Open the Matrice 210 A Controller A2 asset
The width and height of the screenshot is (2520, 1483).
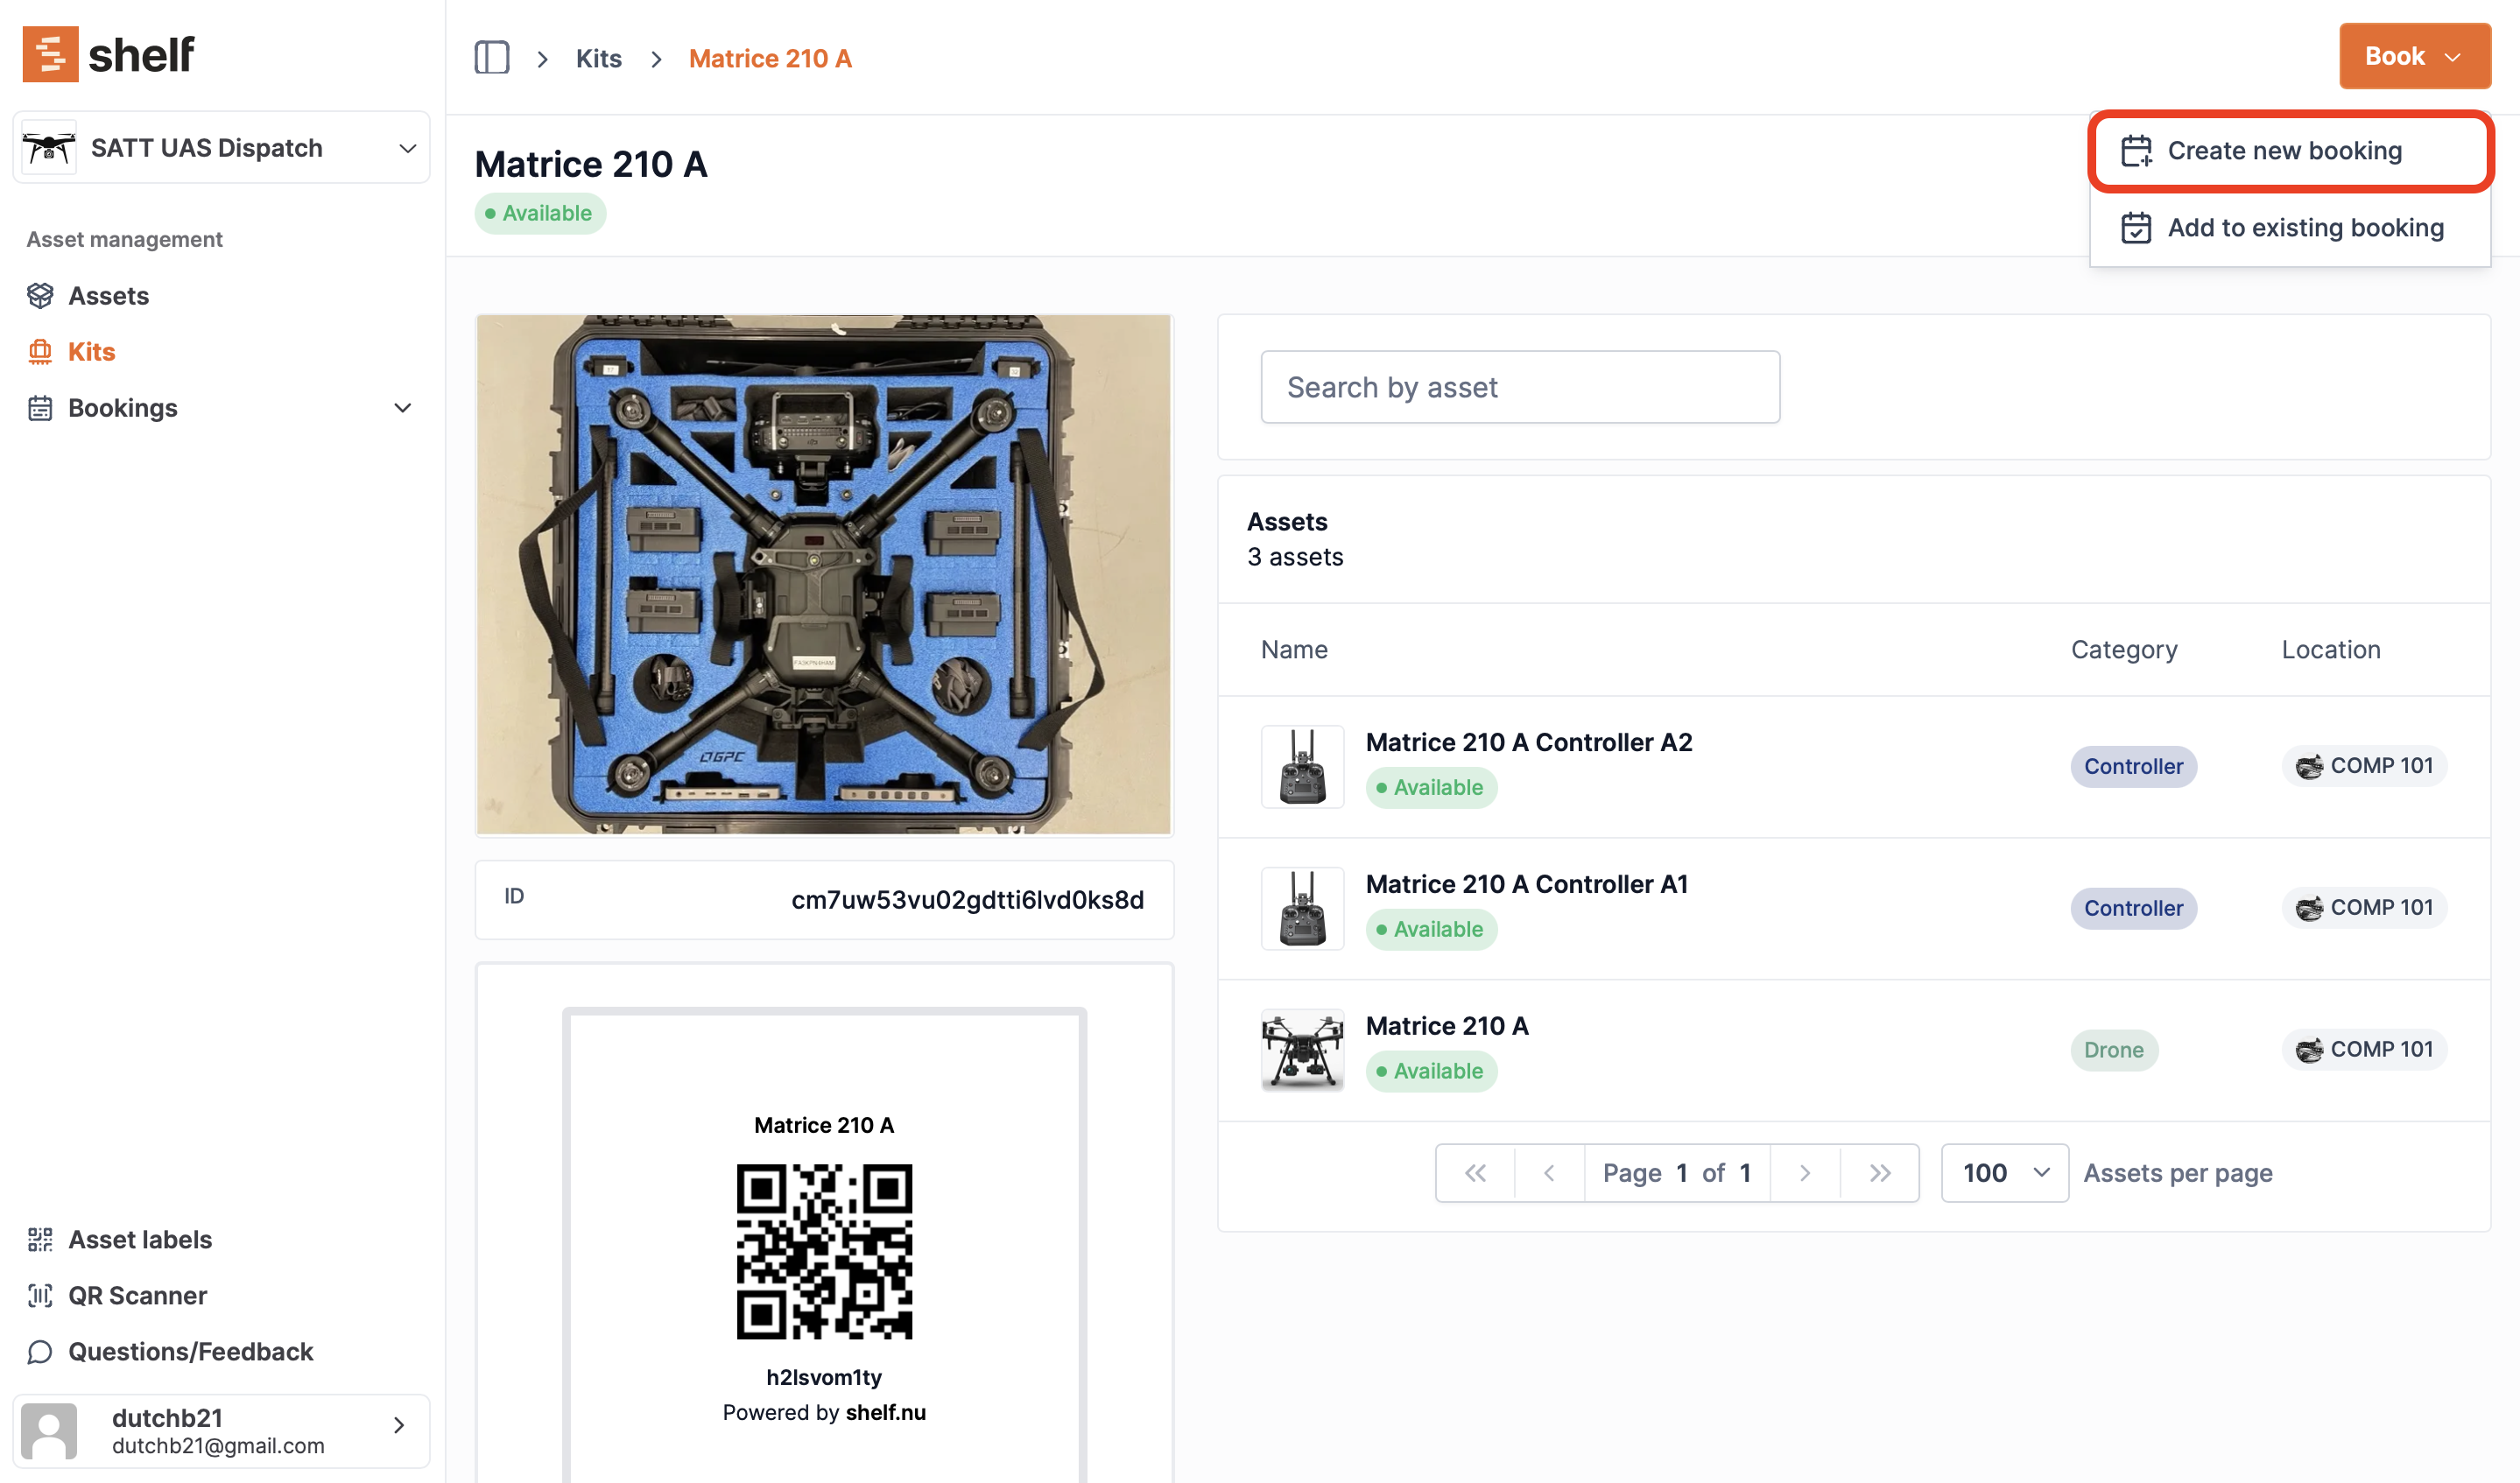click(1528, 742)
